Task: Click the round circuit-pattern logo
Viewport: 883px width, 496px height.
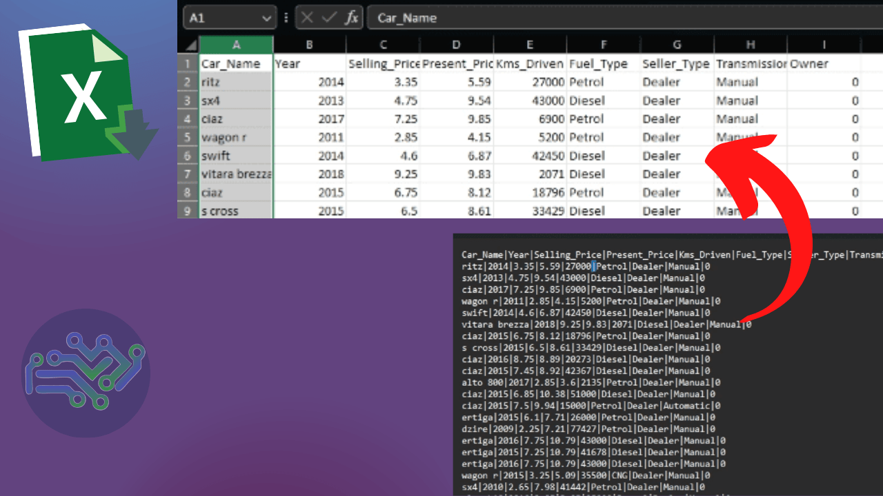Action: point(86,373)
